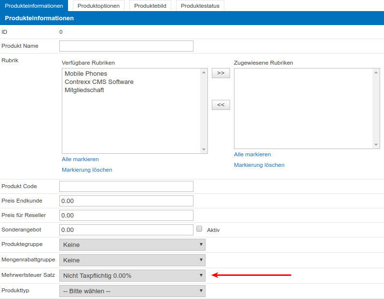Go to the Produktestatus tab
384x299 pixels.
point(200,6)
